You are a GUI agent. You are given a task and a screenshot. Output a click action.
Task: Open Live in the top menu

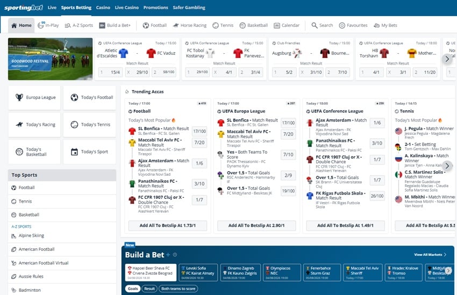(52, 8)
